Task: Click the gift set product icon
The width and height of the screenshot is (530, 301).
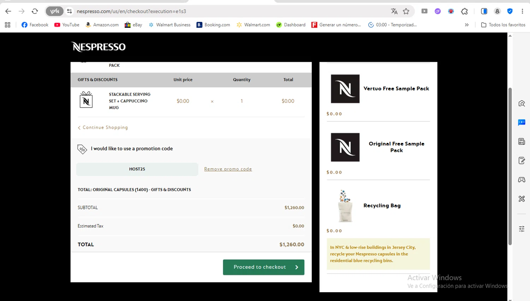Action: tap(86, 100)
